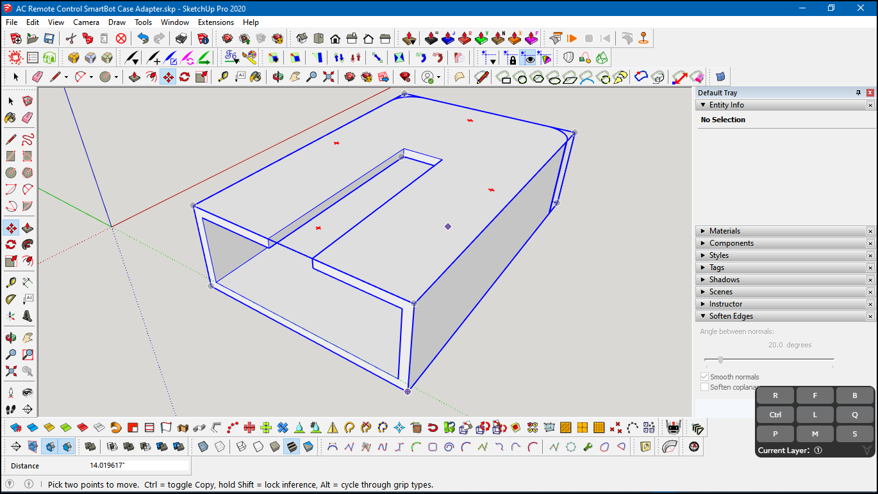Viewport: 878px width, 494px height.
Task: Expand the Components panel
Action: click(x=702, y=243)
